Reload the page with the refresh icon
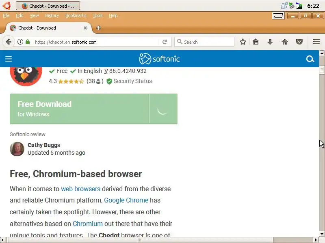The image size is (325, 243). (x=165, y=42)
